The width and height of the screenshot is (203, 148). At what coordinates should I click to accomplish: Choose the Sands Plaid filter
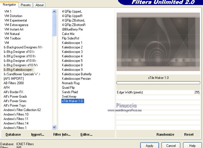(70, 92)
